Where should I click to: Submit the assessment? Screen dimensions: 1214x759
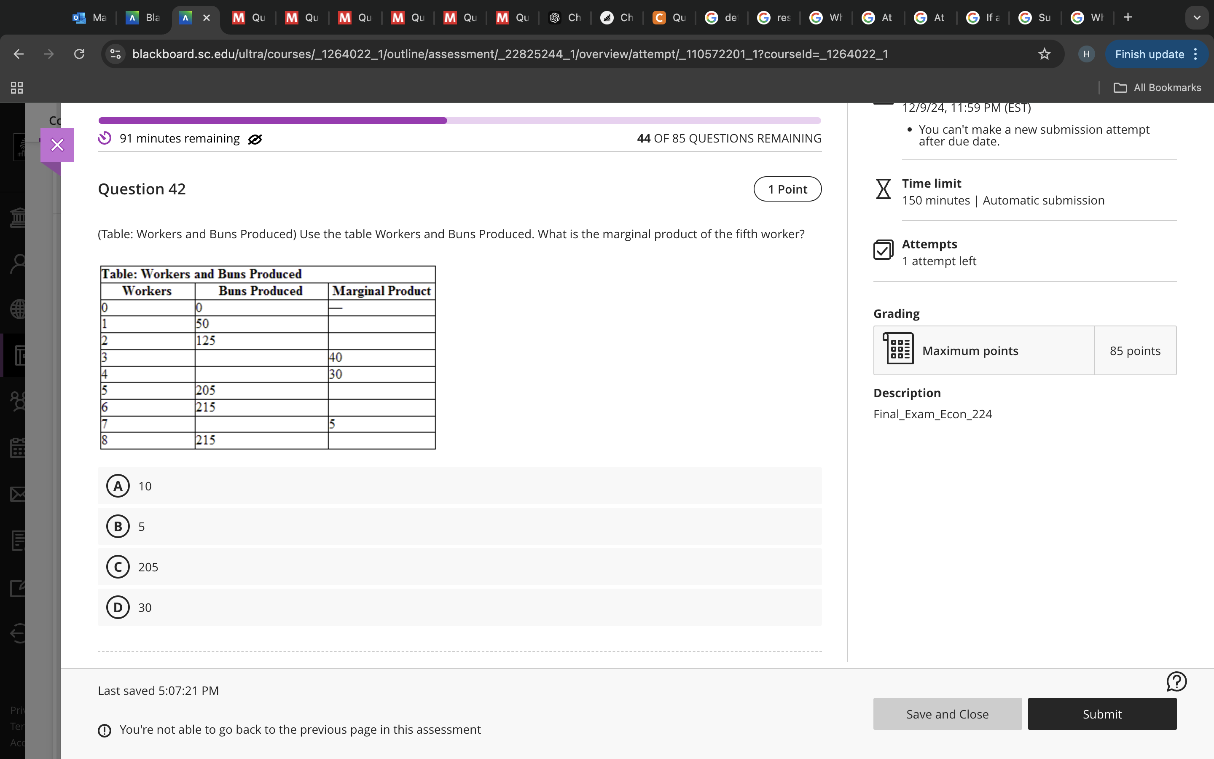pos(1101,714)
